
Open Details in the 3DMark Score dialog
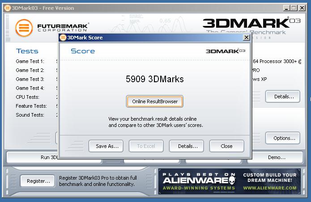coord(187,146)
